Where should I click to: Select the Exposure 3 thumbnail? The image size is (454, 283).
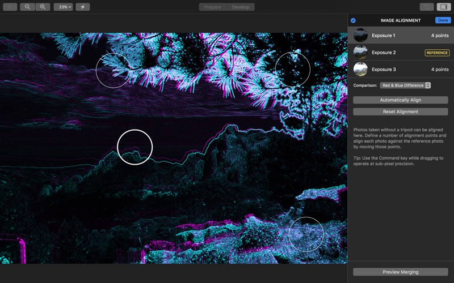pyautogui.click(x=360, y=70)
